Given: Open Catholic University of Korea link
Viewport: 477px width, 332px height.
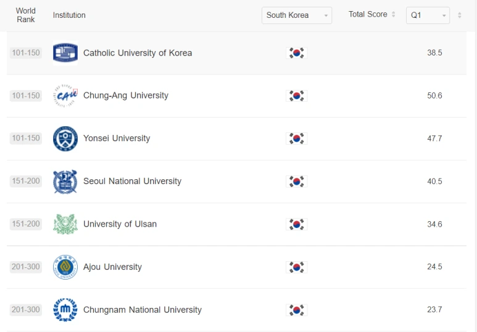Looking at the screenshot, I should [x=138, y=53].
